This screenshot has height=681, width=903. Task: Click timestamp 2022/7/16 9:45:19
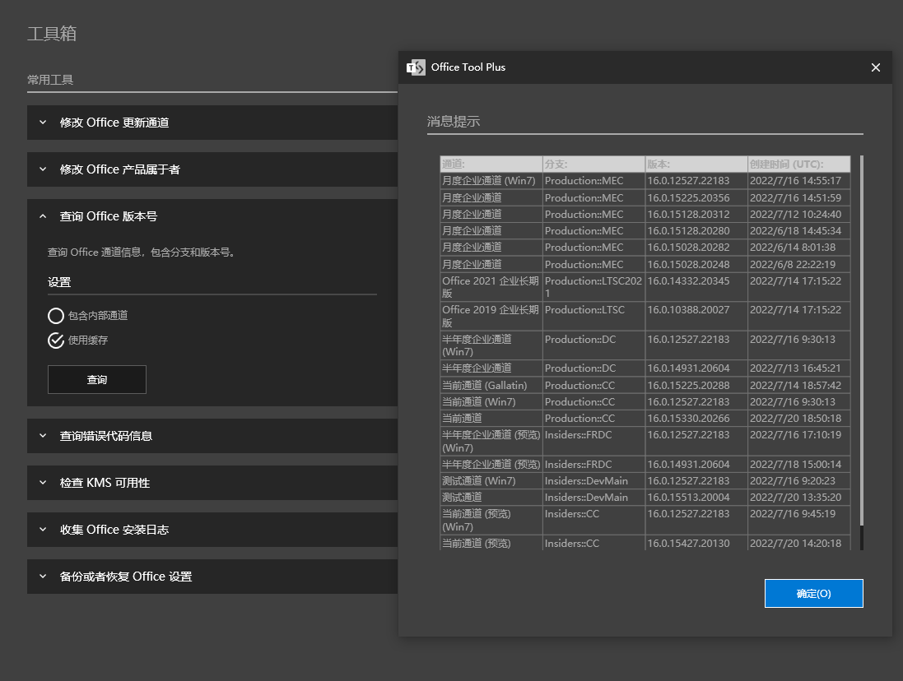(799, 521)
